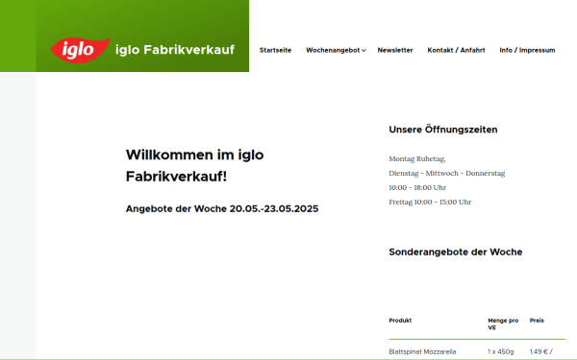Expand the Wochenangebot dropdown chevron
The height and width of the screenshot is (360, 577).
point(364,51)
